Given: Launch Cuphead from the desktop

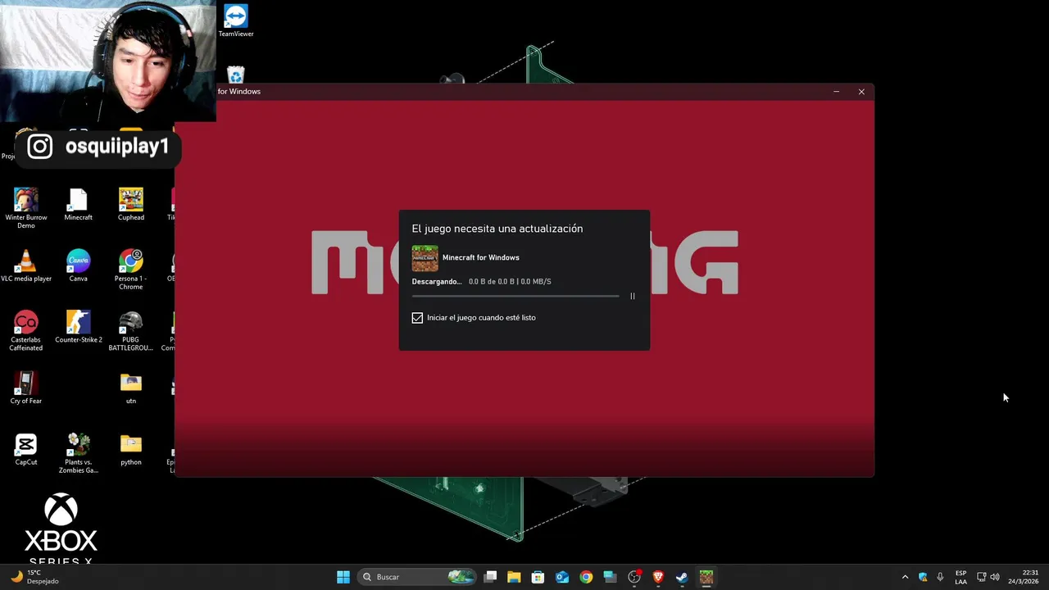Looking at the screenshot, I should [x=131, y=204].
